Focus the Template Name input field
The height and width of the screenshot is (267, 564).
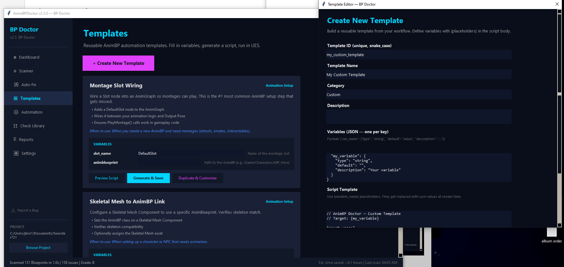tap(419, 75)
